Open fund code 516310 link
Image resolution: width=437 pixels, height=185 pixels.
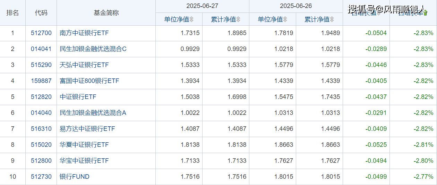pos(41,129)
